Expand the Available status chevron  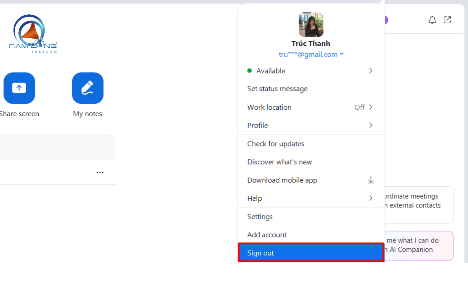pos(371,71)
